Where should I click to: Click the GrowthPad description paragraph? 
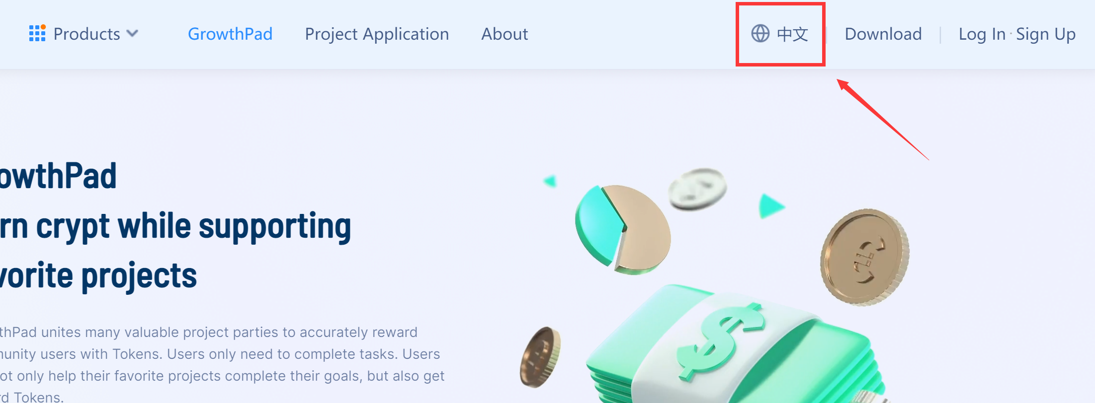click(222, 365)
